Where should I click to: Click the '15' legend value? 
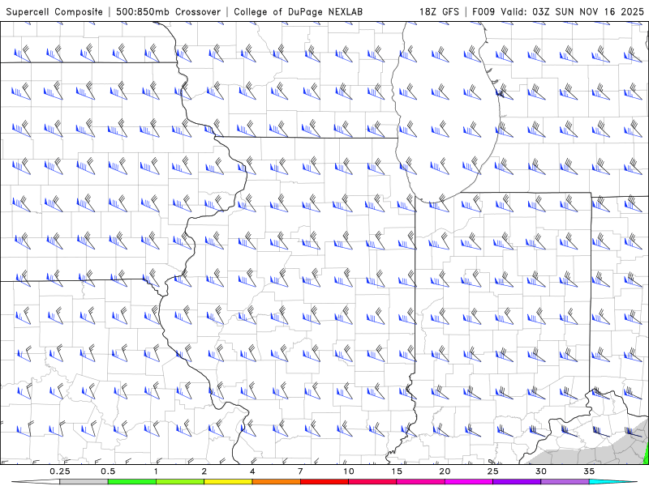(397, 471)
